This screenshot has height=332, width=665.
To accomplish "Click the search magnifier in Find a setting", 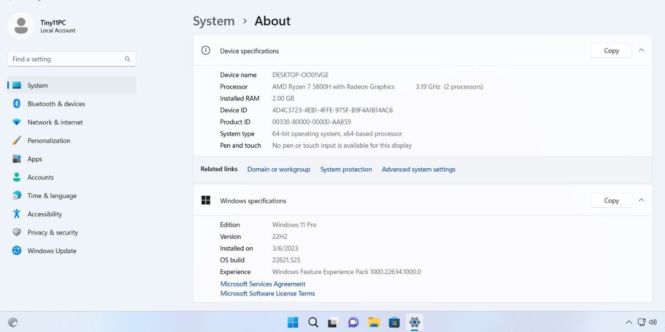I will [x=127, y=59].
